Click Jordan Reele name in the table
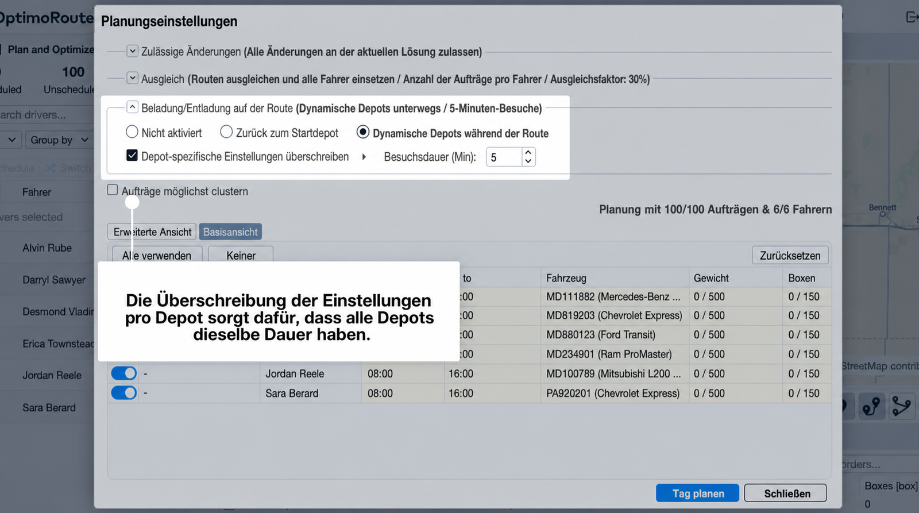The width and height of the screenshot is (919, 513). [295, 373]
